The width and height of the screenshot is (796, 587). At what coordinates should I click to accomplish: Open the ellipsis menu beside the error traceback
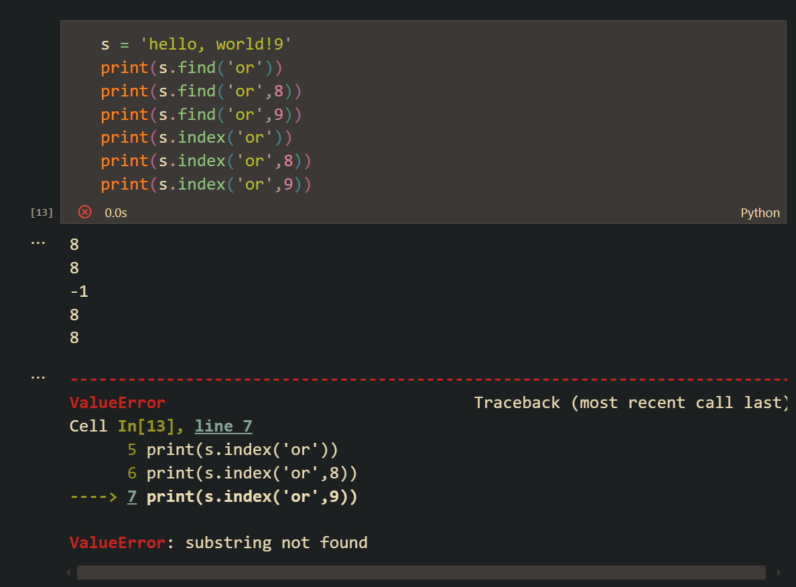point(38,377)
